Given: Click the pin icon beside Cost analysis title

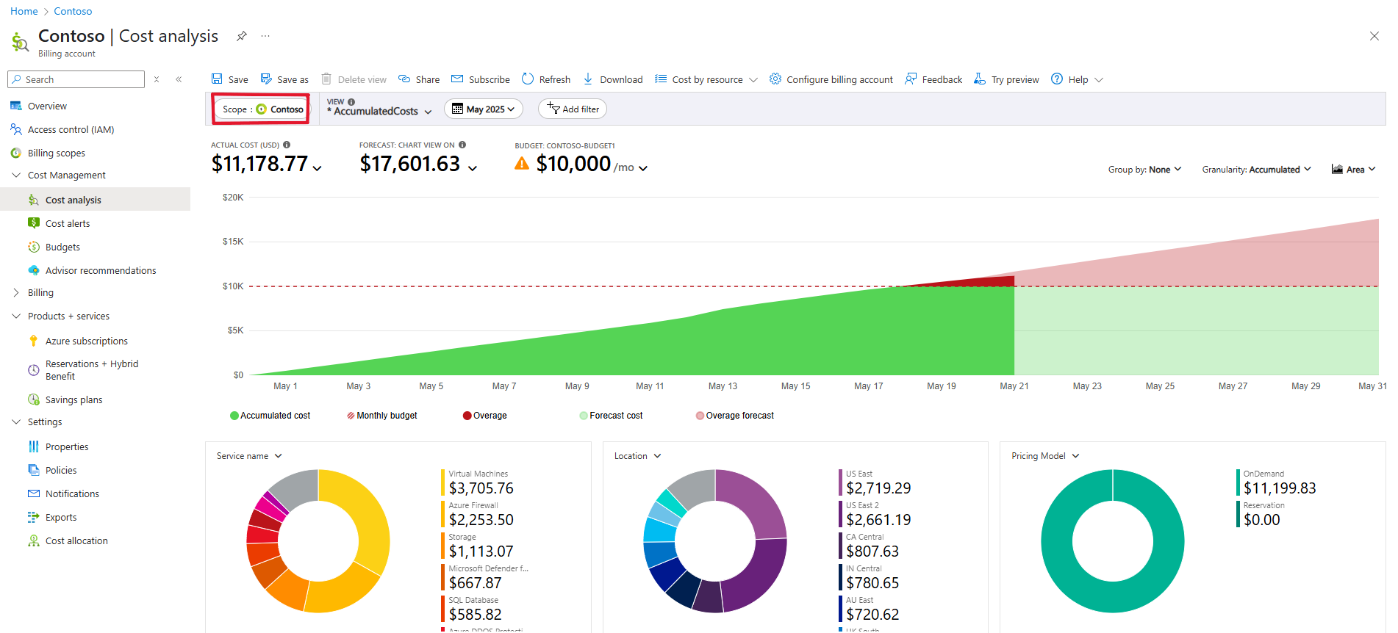Looking at the screenshot, I should (x=241, y=36).
